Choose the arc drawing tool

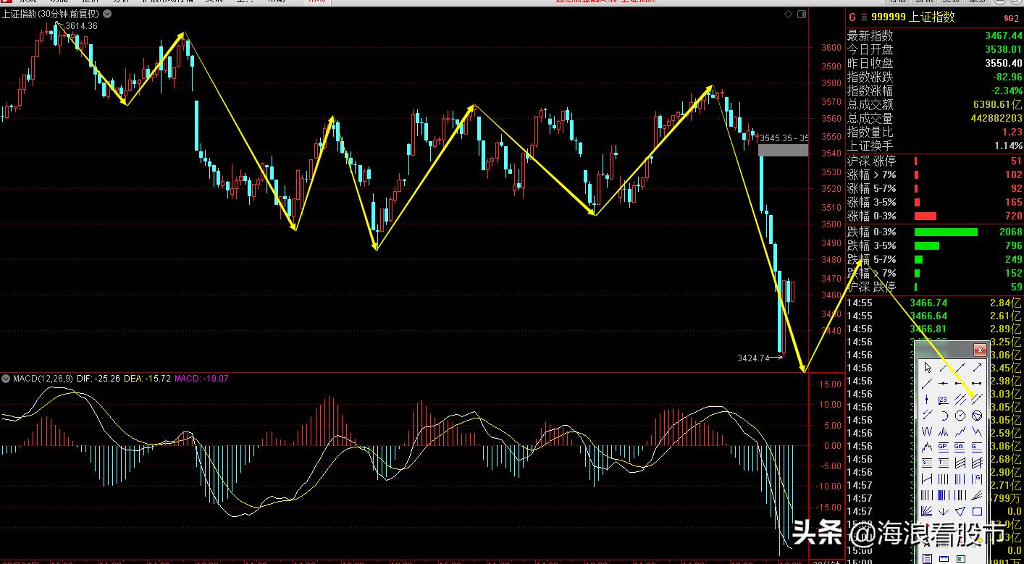[x=943, y=416]
